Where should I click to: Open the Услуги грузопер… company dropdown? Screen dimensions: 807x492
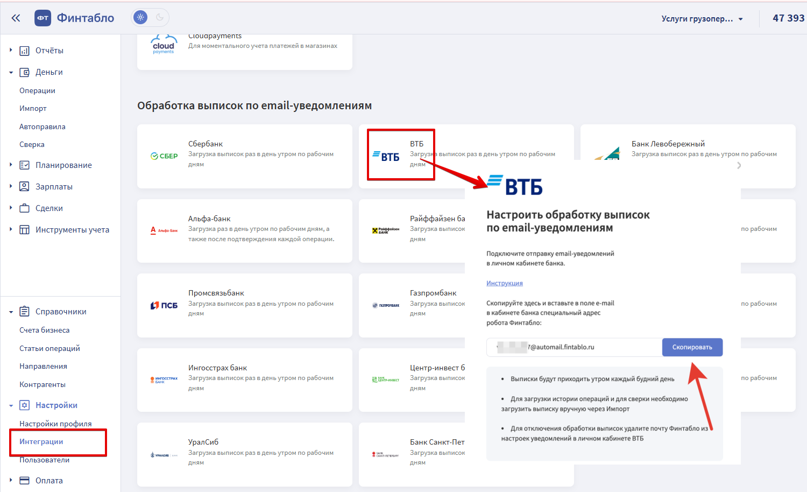(x=702, y=18)
